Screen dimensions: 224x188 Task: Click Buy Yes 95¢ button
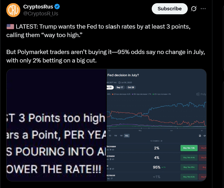[189, 167]
